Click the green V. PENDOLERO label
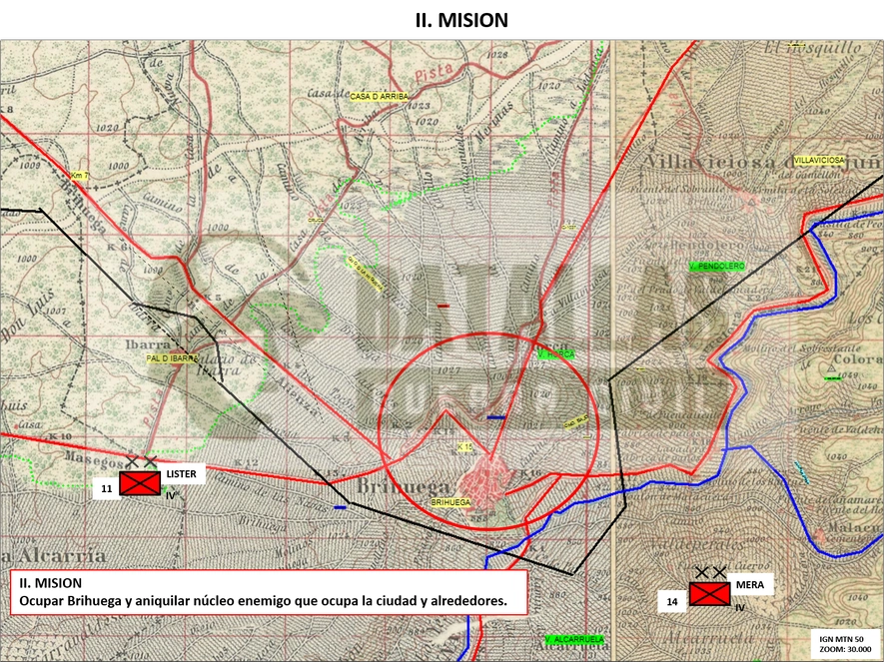Image resolution: width=884 pixels, height=662 pixels. click(716, 266)
